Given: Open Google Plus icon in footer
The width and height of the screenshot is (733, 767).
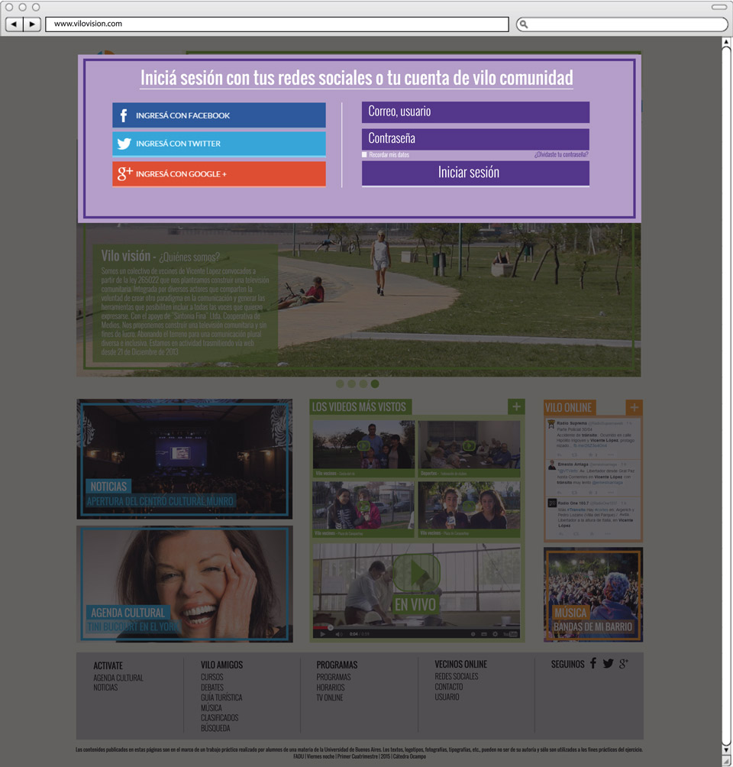Looking at the screenshot, I should point(624,663).
